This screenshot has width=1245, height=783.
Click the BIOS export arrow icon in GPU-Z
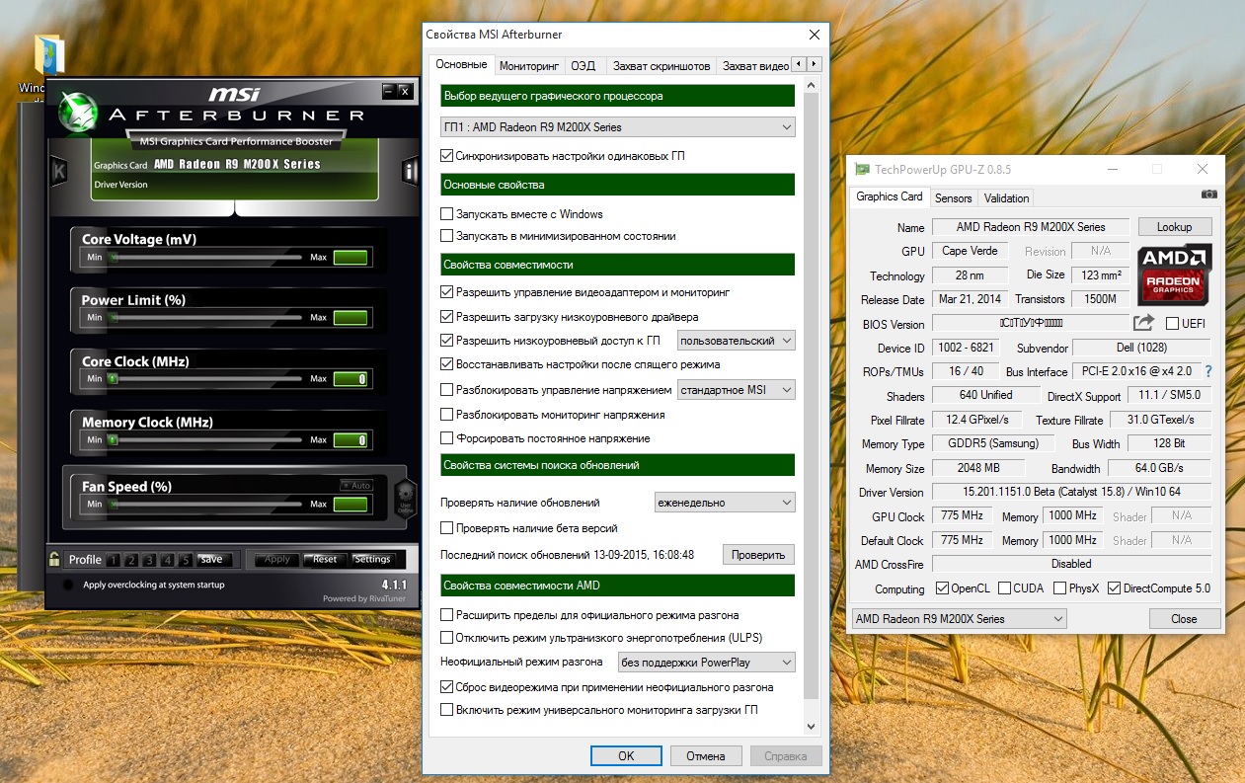click(1144, 323)
